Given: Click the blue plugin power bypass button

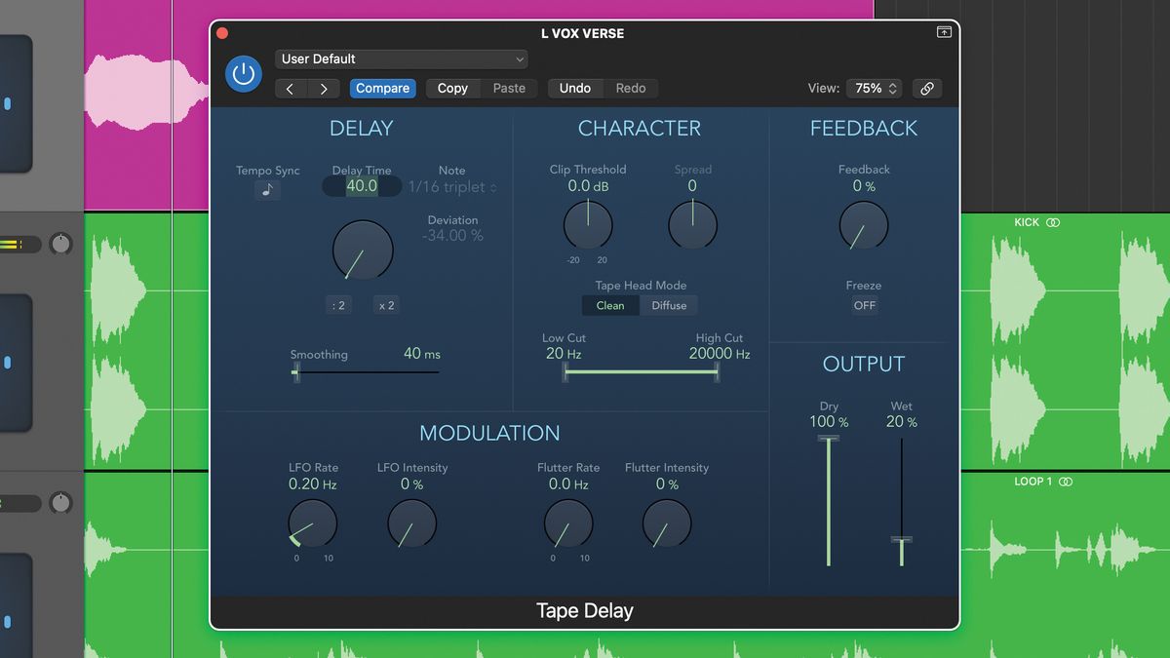Looking at the screenshot, I should pos(243,74).
